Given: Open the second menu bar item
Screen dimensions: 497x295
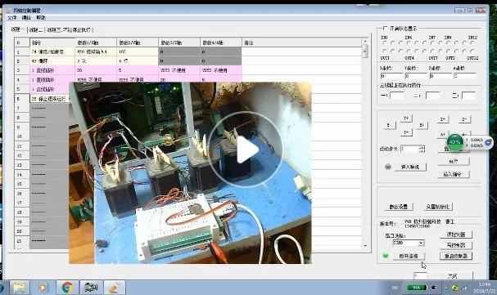Looking at the screenshot, I should point(26,18).
